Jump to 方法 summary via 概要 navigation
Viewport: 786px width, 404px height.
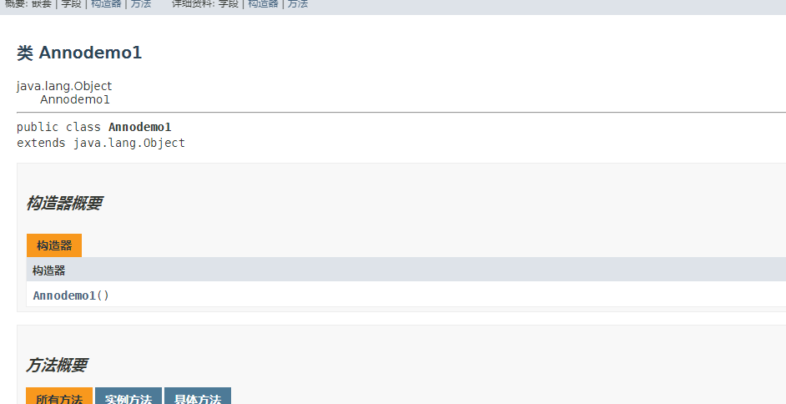(141, 4)
